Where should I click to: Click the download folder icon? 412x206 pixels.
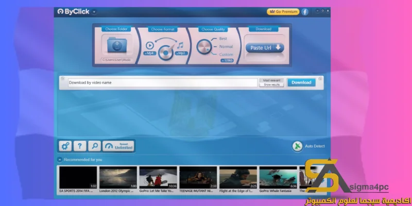(x=117, y=45)
